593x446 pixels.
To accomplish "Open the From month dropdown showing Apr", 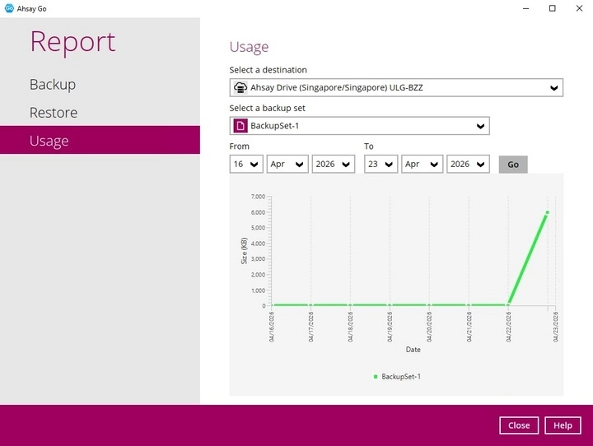I will tap(287, 164).
